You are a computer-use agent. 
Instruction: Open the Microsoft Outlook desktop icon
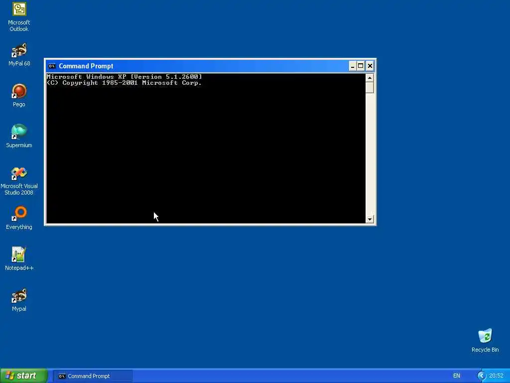point(19,17)
